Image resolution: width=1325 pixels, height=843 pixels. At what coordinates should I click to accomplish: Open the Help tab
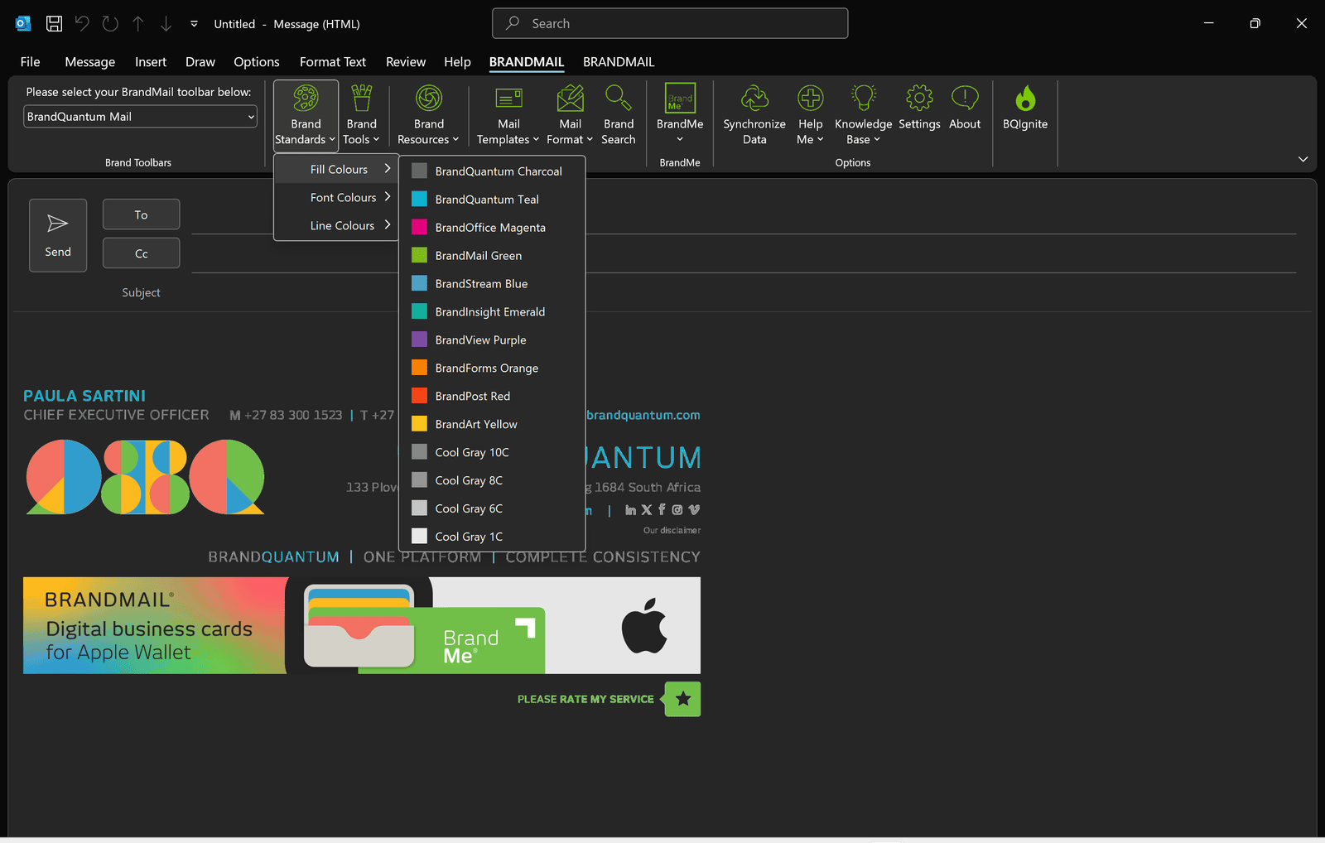point(457,62)
